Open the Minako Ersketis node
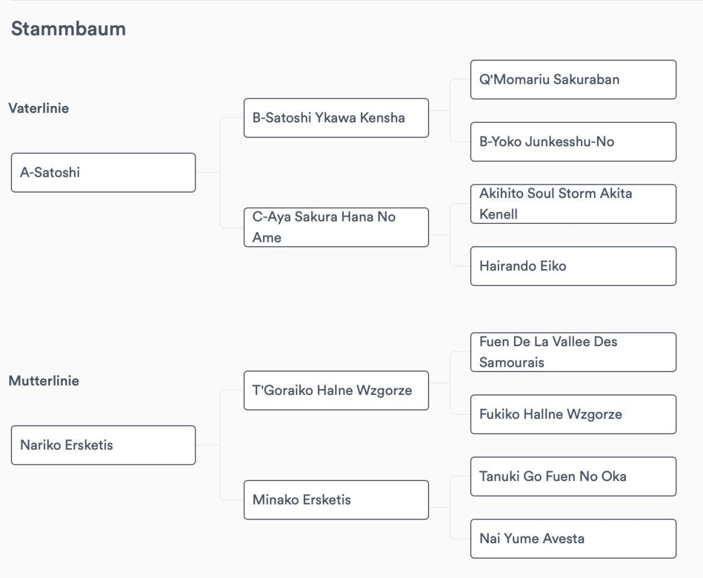Image resolution: width=703 pixels, height=578 pixels. [x=336, y=500]
